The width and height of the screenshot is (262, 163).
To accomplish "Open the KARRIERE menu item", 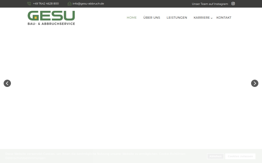I will pyautogui.click(x=202, y=18).
